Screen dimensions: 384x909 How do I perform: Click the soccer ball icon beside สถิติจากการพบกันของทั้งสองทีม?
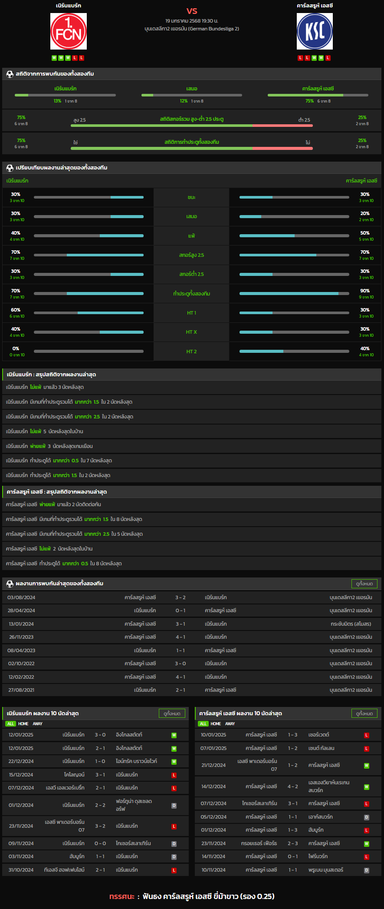pos(10,74)
